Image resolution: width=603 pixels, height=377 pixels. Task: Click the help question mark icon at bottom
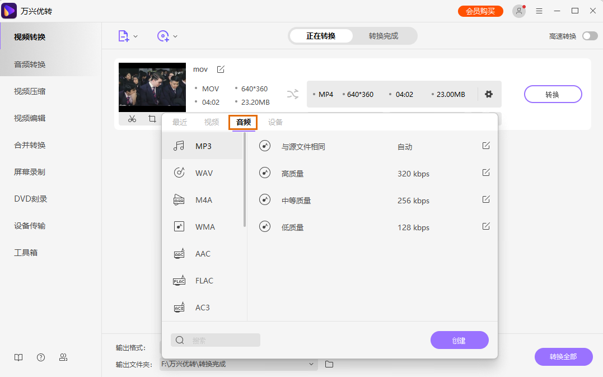click(40, 357)
